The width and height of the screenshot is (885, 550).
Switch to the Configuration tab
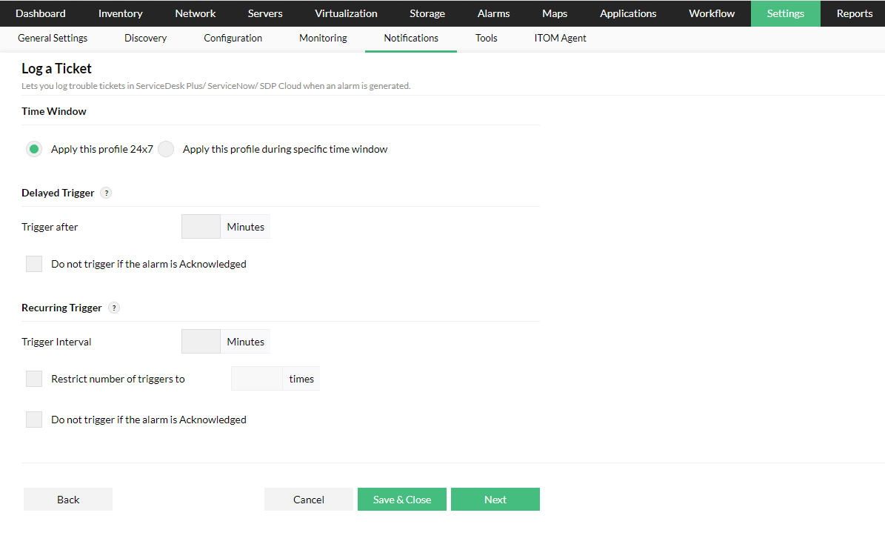(233, 39)
